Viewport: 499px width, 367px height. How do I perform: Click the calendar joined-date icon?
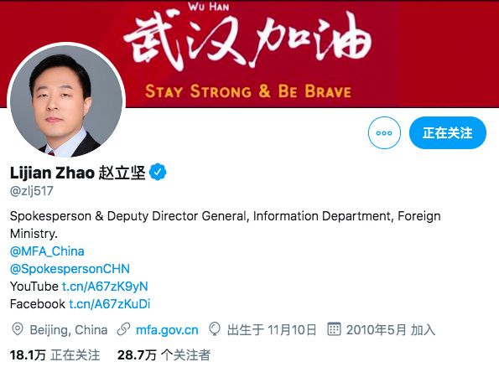334,329
